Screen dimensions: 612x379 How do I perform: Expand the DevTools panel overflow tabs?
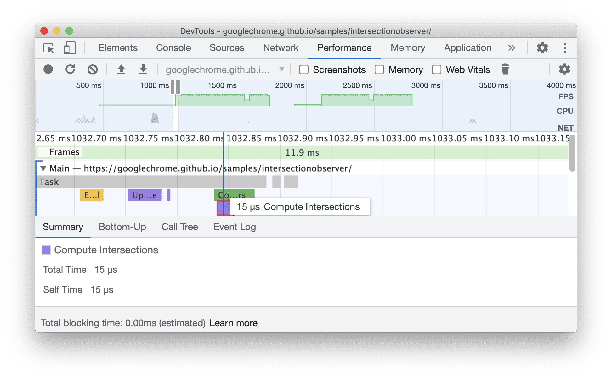pyautogui.click(x=512, y=47)
